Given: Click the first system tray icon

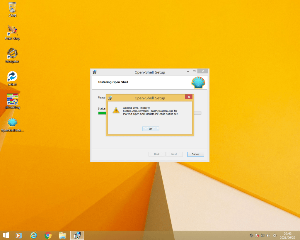Looking at the screenshot, I should point(252,236).
